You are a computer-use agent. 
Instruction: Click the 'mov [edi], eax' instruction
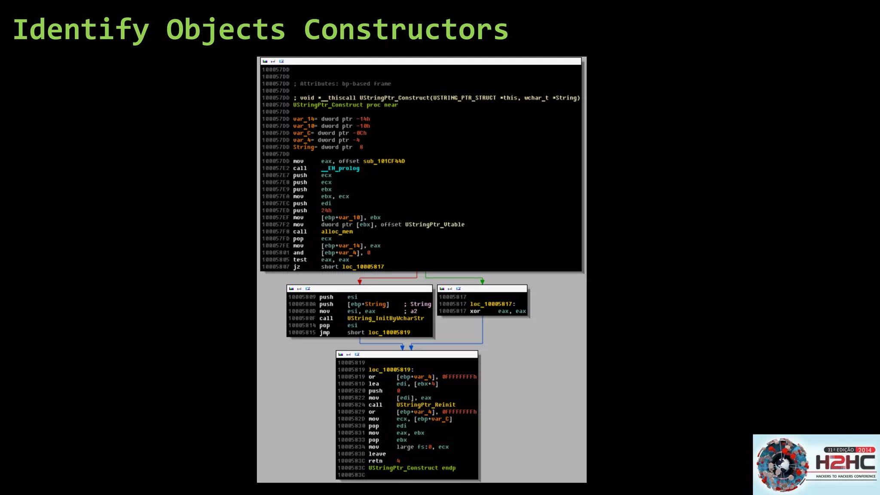click(400, 398)
